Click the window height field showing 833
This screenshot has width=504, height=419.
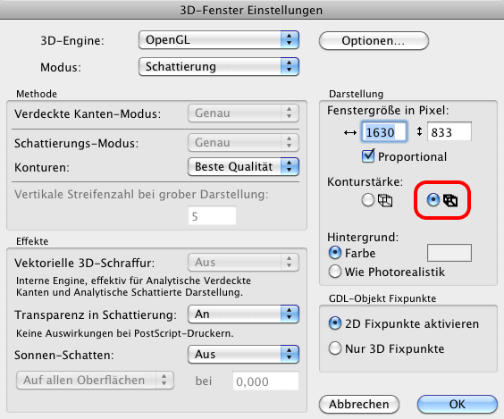[x=449, y=131]
